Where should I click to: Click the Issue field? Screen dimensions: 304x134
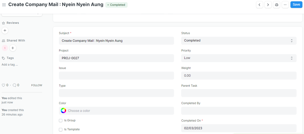click(x=116, y=76)
